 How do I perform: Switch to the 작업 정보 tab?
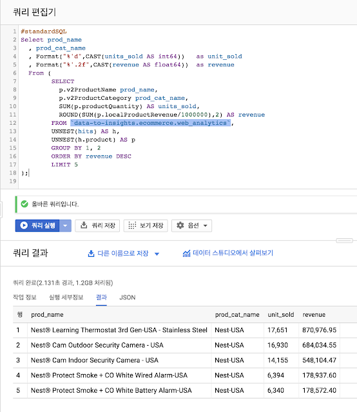coord(24,297)
